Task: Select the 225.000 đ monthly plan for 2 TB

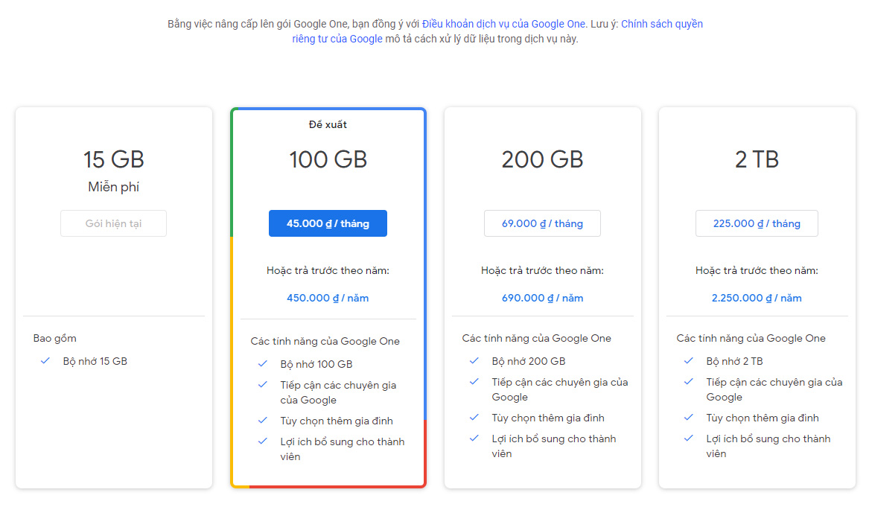Action: tap(757, 223)
